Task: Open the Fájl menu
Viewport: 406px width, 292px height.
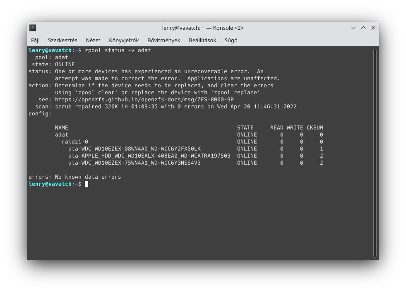Action: click(35, 41)
